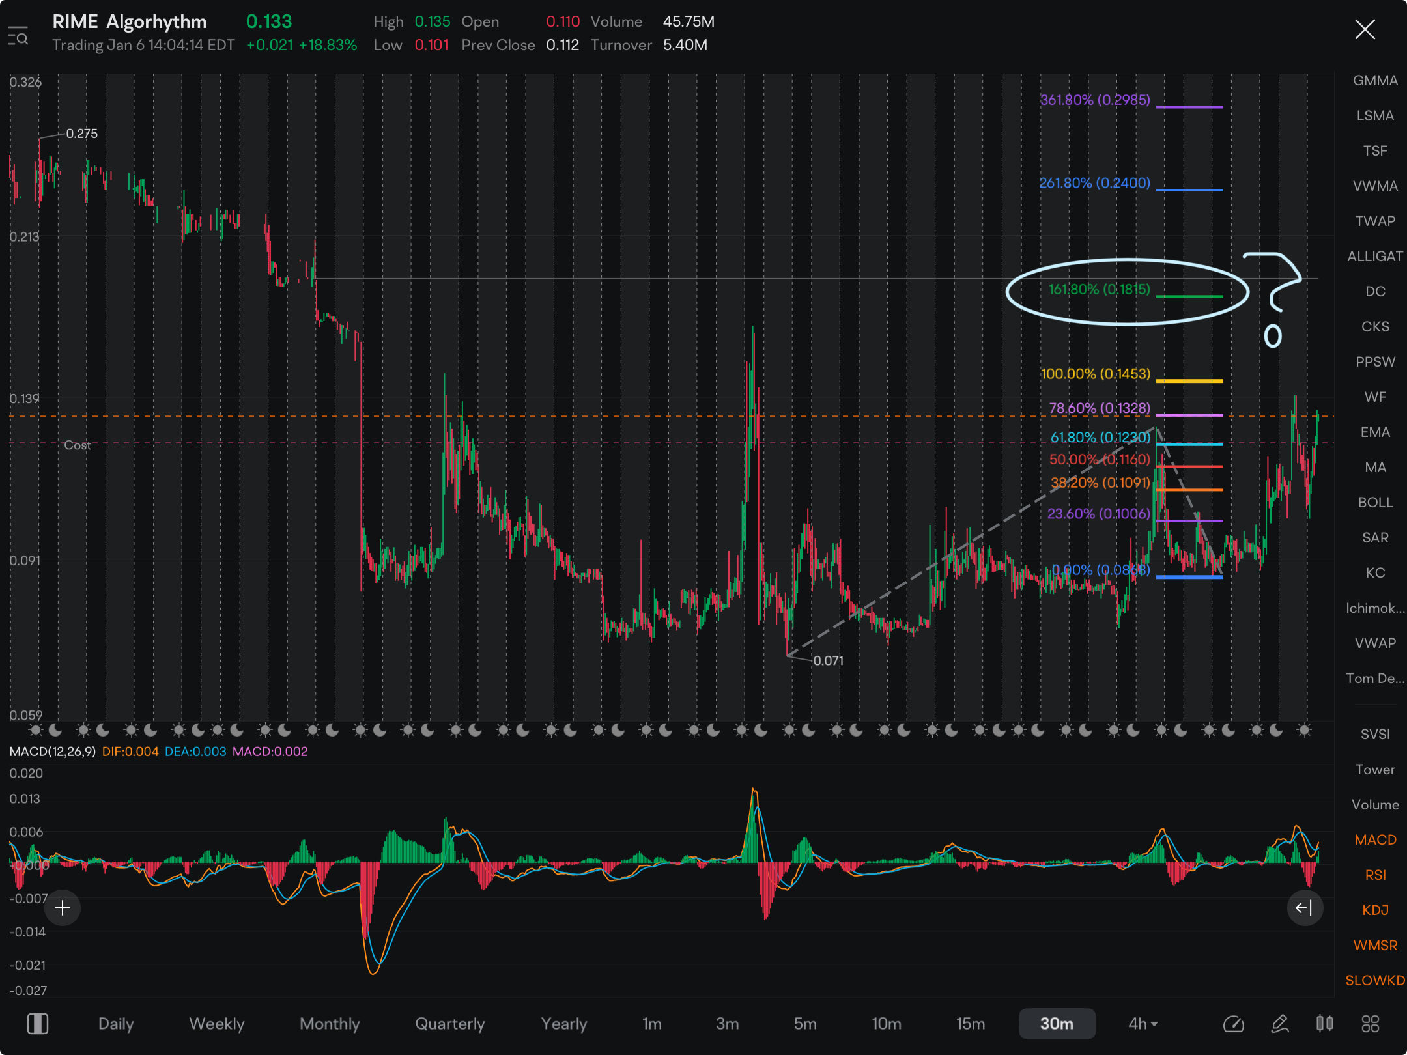
Task: Add the Ichimoku overlay
Action: (1375, 608)
